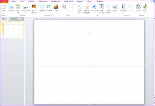
Task: Minimize the ribbon with caret button
Action: (151, 1)
